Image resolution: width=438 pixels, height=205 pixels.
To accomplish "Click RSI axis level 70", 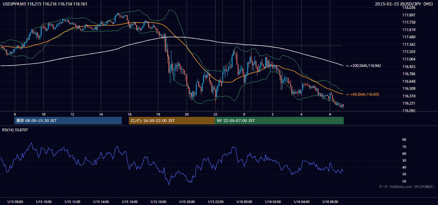I will (404, 147).
